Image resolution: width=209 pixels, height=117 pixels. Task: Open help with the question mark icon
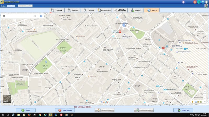tap(203, 2)
